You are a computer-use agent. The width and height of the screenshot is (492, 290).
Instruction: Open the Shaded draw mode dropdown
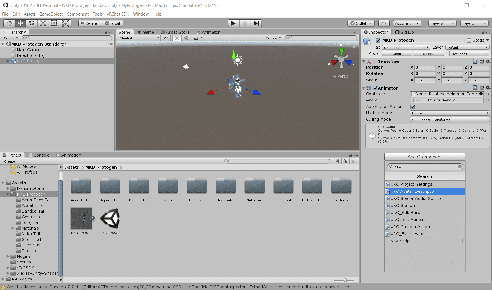(139, 38)
